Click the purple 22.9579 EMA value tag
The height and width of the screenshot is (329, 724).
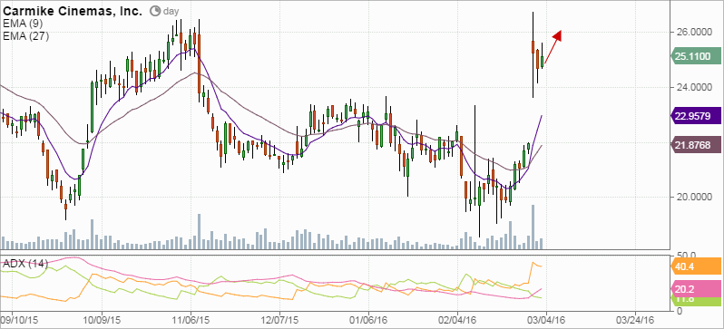click(695, 116)
